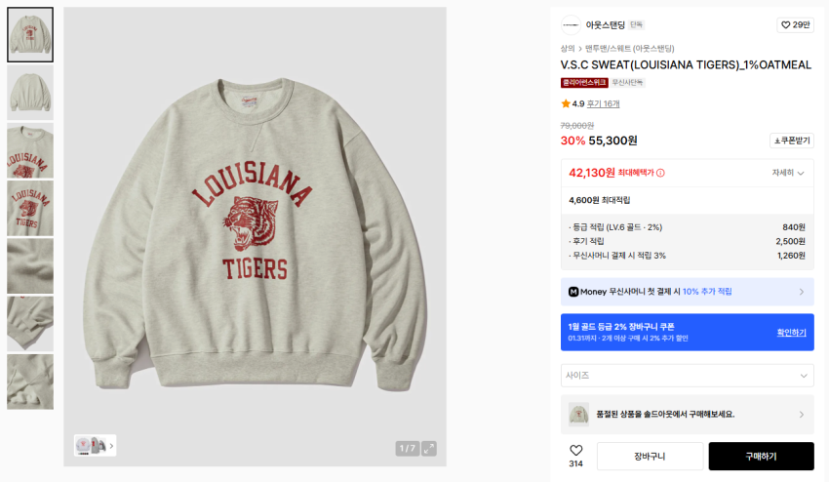Go to the 상의 category breadcrumb
Viewport: 829px width, 482px height.
[568, 48]
